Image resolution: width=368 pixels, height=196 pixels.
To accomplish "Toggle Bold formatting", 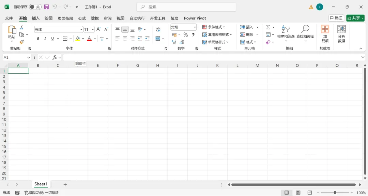I will coord(37,39).
